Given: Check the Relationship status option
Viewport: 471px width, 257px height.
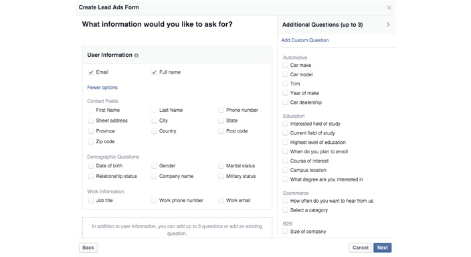Looking at the screenshot, I should (91, 176).
